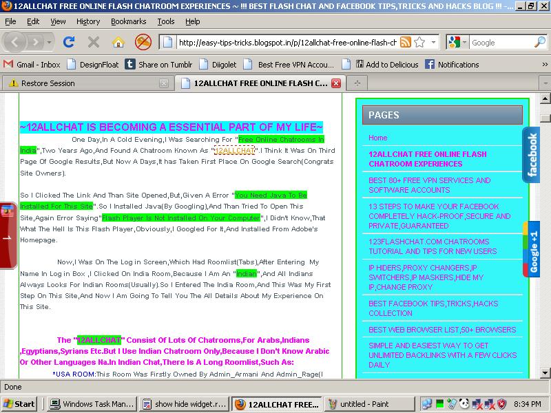Open BEST WEB BROWSER LIST link
This screenshot has height=413, width=551.
pyautogui.click(x=442, y=330)
